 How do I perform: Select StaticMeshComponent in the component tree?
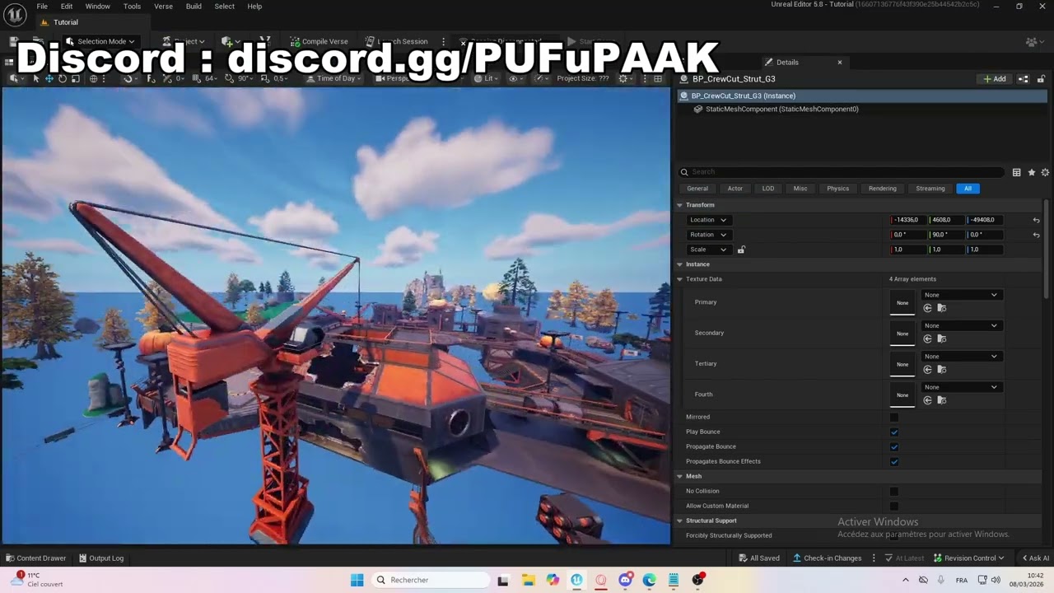click(x=781, y=110)
